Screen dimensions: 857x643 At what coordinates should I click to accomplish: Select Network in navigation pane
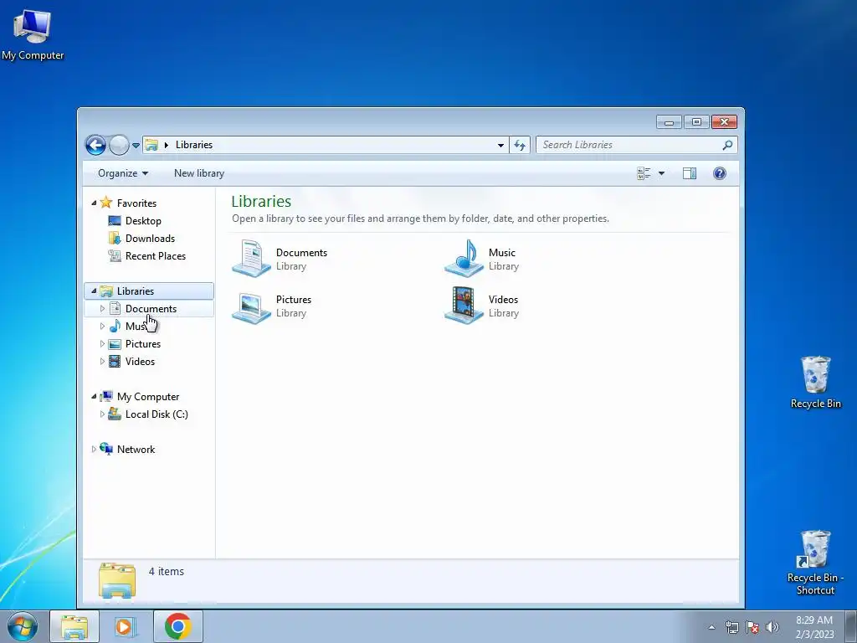[x=136, y=450]
